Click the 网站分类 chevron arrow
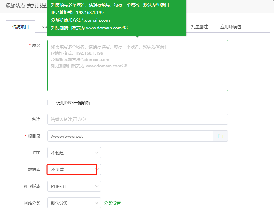274x214 pixels. (97, 203)
